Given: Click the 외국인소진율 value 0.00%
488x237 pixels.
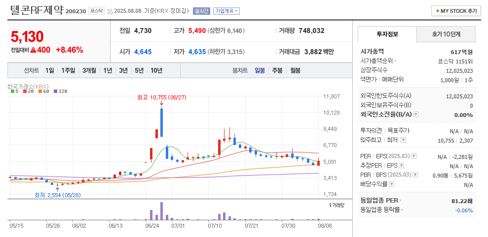Looking at the screenshot, I should (463, 115).
